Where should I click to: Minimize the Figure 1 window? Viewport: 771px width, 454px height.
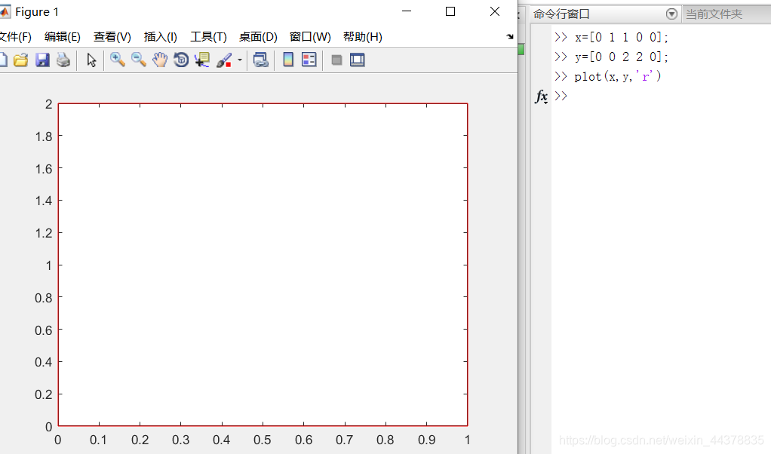tap(407, 11)
